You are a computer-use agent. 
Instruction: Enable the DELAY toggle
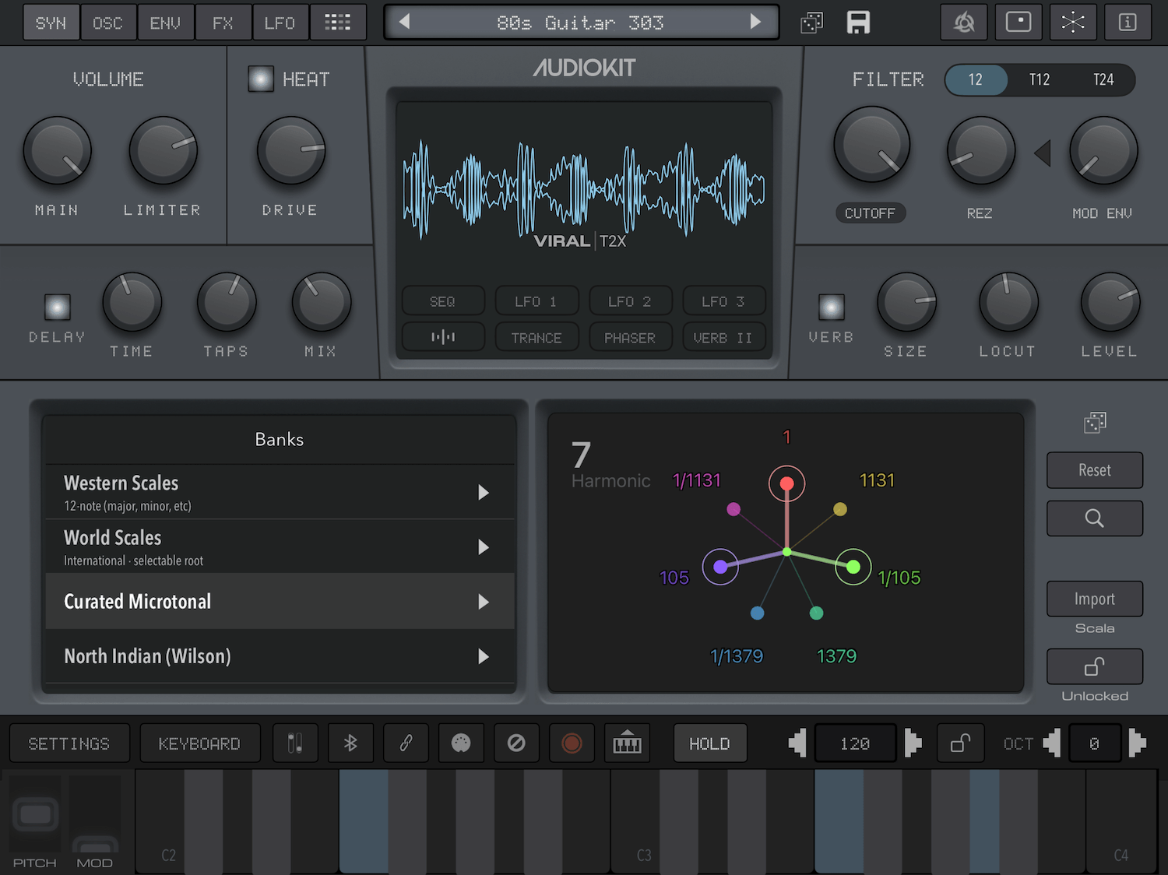pos(58,307)
